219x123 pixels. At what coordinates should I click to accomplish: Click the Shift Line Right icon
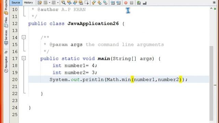(x=118, y=2)
